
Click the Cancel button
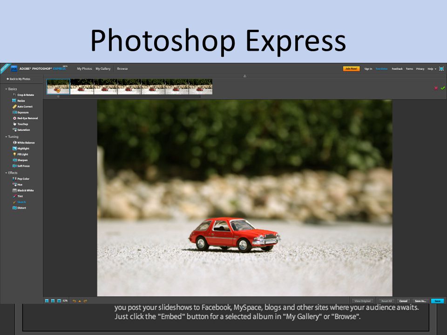coord(403,301)
